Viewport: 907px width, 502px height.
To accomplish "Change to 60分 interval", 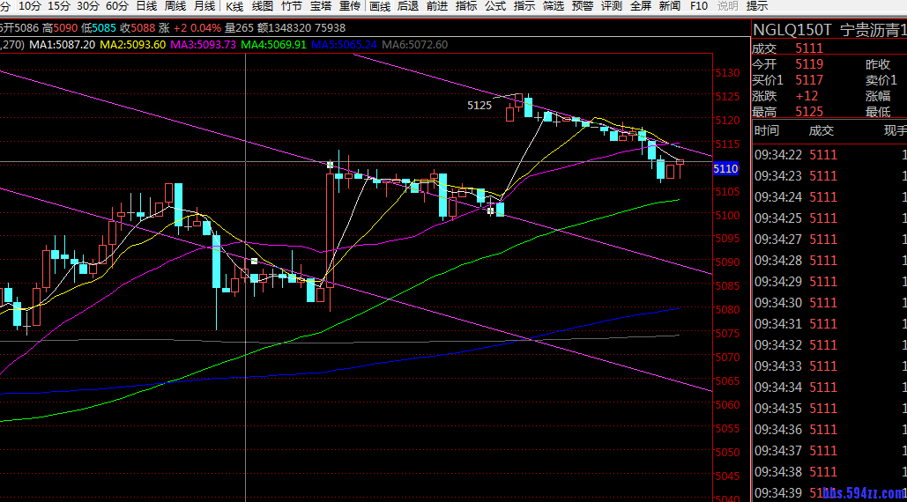I will click(116, 6).
